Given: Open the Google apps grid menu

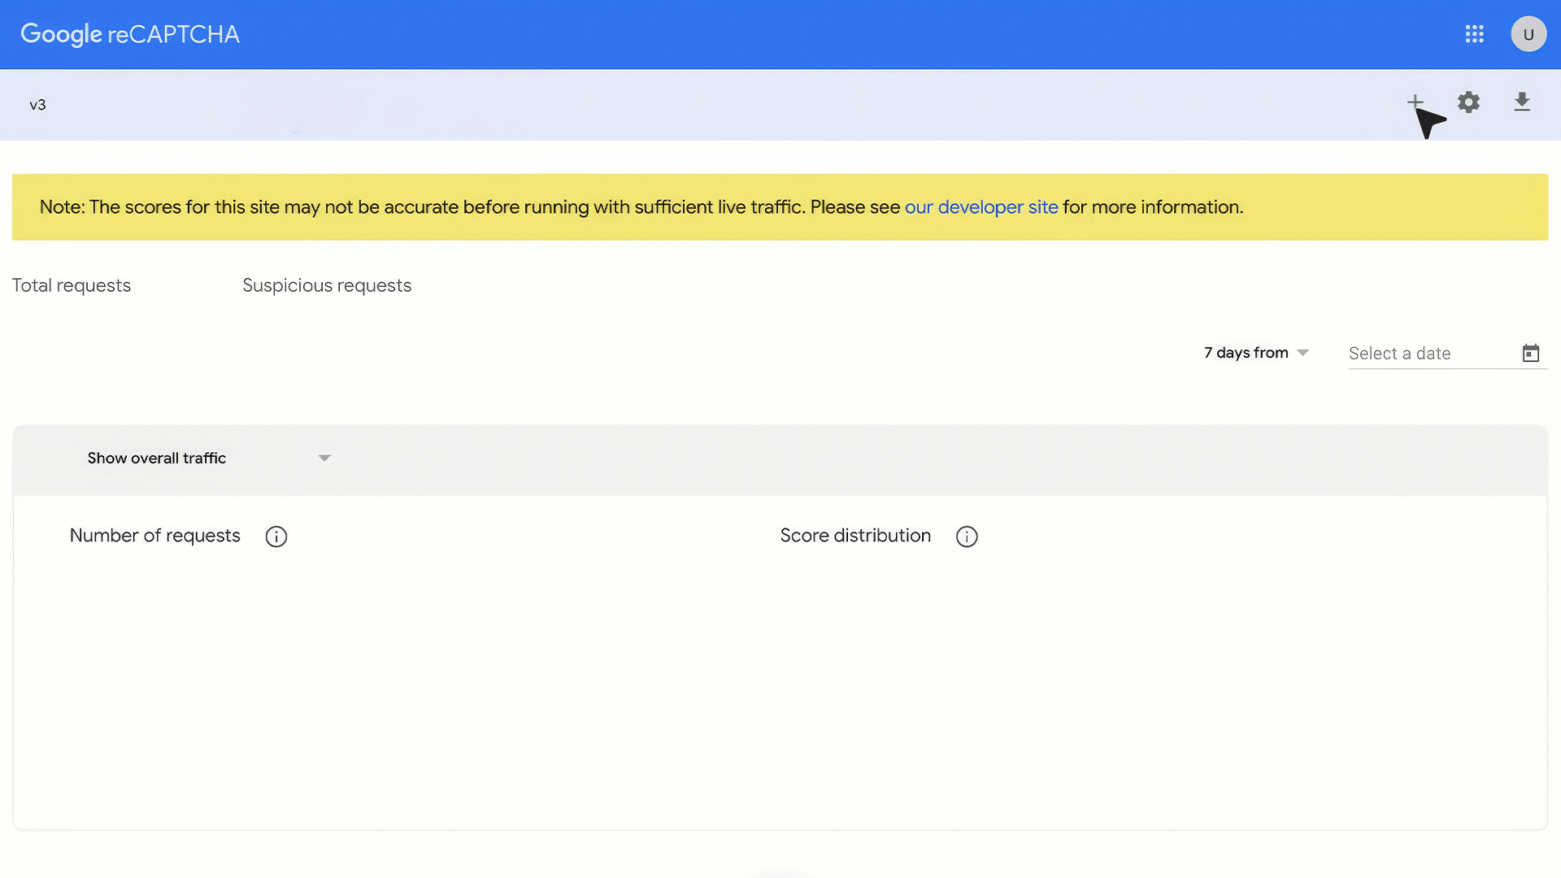Looking at the screenshot, I should point(1474,34).
